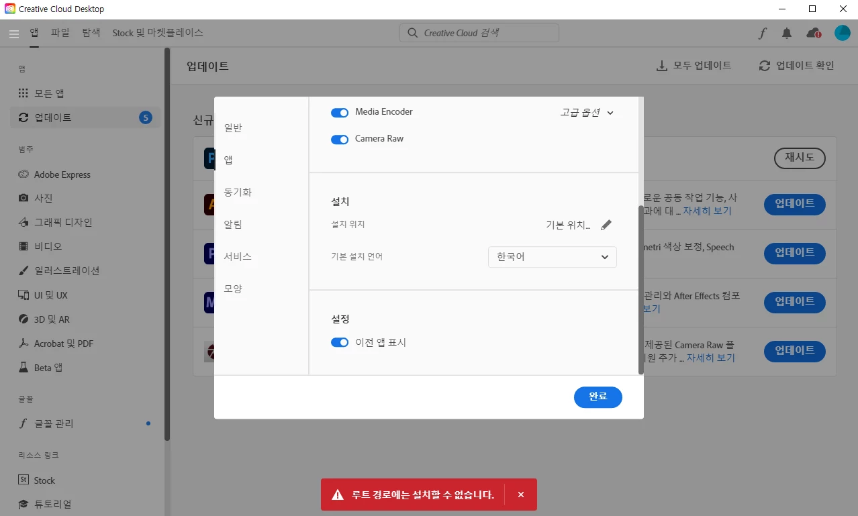Click the Updates (업데이트) refresh icon in sidebar
The width and height of the screenshot is (858, 516).
tap(23, 117)
